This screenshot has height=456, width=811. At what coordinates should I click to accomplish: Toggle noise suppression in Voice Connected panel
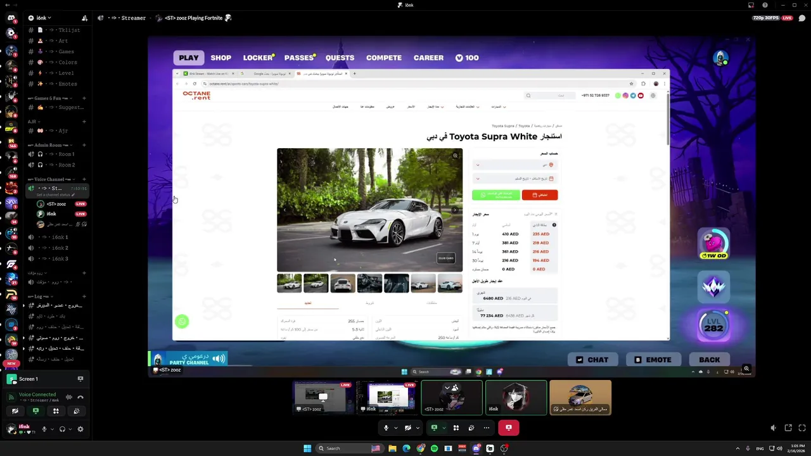(68, 397)
